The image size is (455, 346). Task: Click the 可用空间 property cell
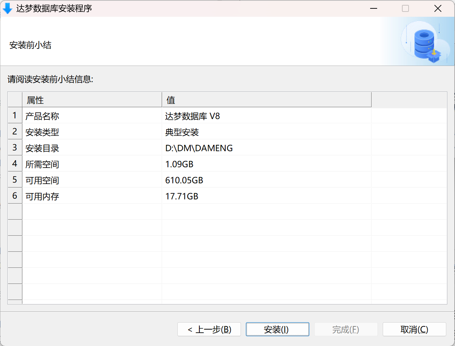coord(92,180)
